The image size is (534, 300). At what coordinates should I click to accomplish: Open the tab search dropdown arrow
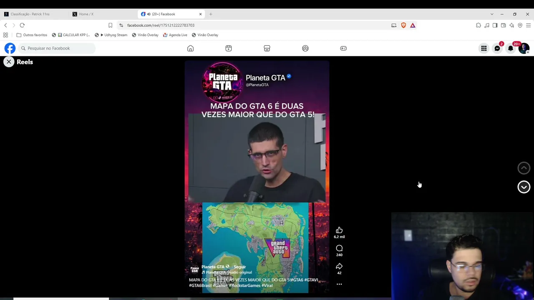[x=492, y=14]
